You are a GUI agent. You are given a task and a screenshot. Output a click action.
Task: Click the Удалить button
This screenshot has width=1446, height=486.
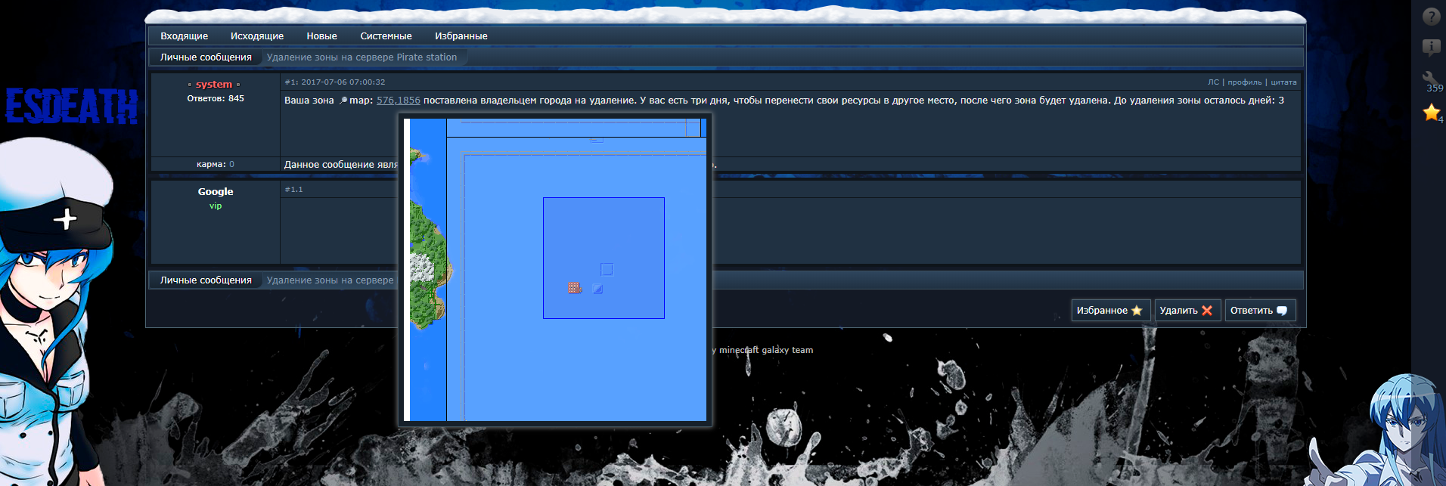1187,311
